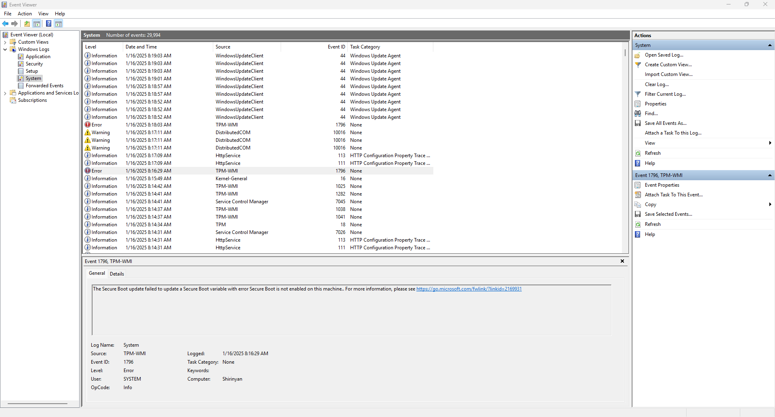Click the Save All Events As disk icon

click(638, 123)
